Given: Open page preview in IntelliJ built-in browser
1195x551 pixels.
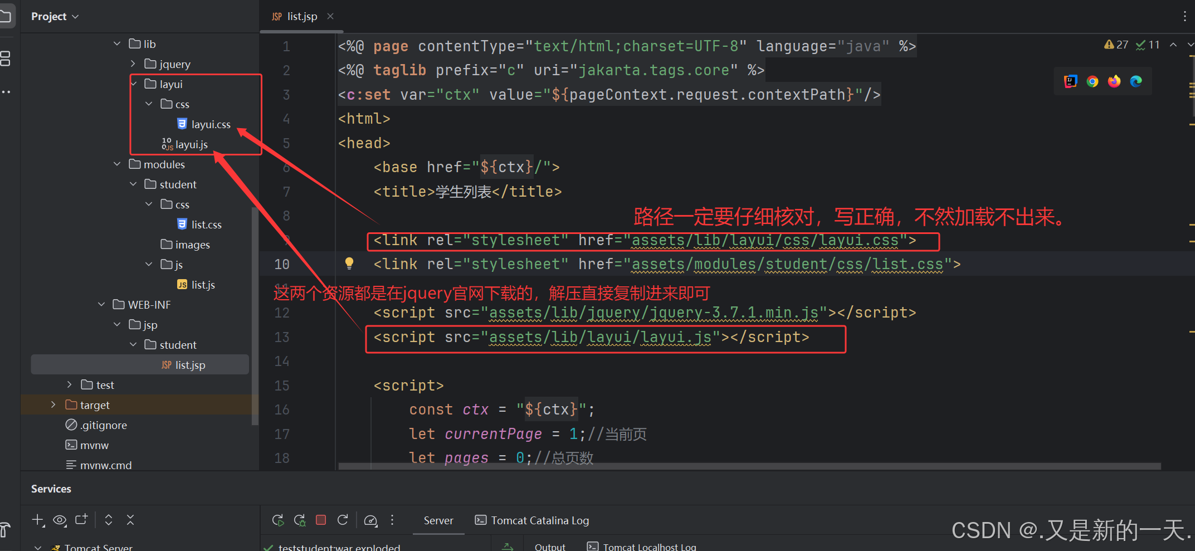Looking at the screenshot, I should (1070, 81).
